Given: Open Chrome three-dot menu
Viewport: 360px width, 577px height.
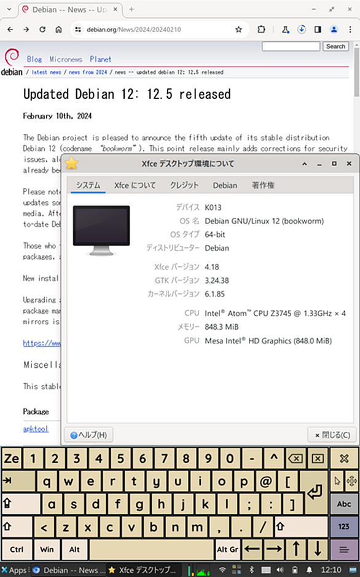Looking at the screenshot, I should point(350,30).
